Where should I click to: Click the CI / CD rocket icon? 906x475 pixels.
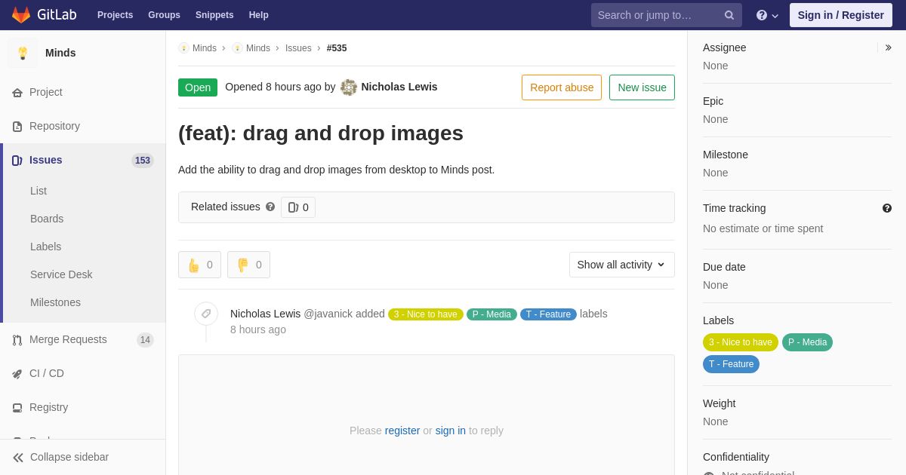tap(17, 374)
